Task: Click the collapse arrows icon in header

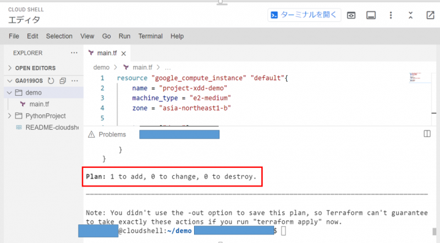Action: pyautogui.click(x=411, y=15)
